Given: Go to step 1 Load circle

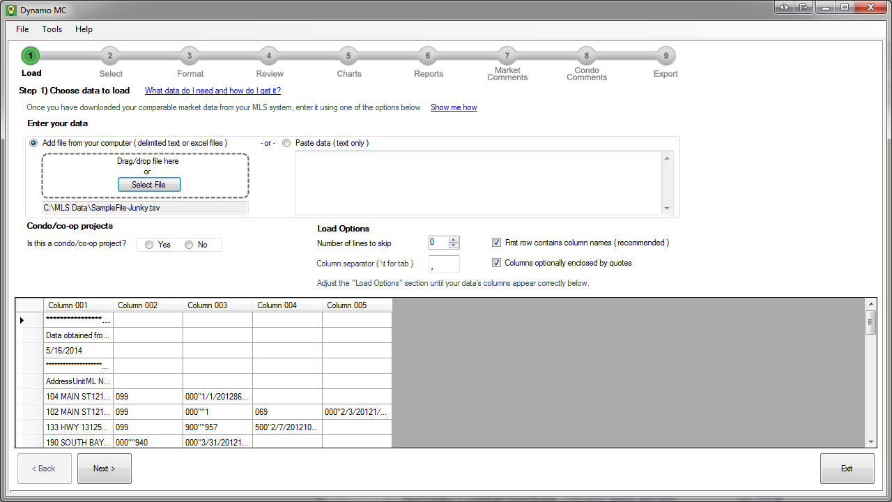Looking at the screenshot, I should 31,56.
